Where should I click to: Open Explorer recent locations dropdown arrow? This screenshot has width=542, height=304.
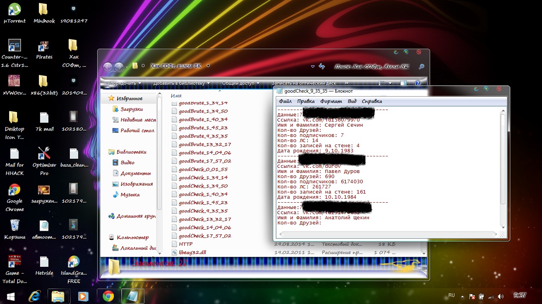127,67
